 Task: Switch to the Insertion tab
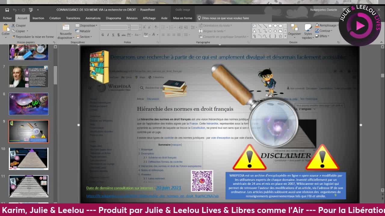click(x=38, y=18)
